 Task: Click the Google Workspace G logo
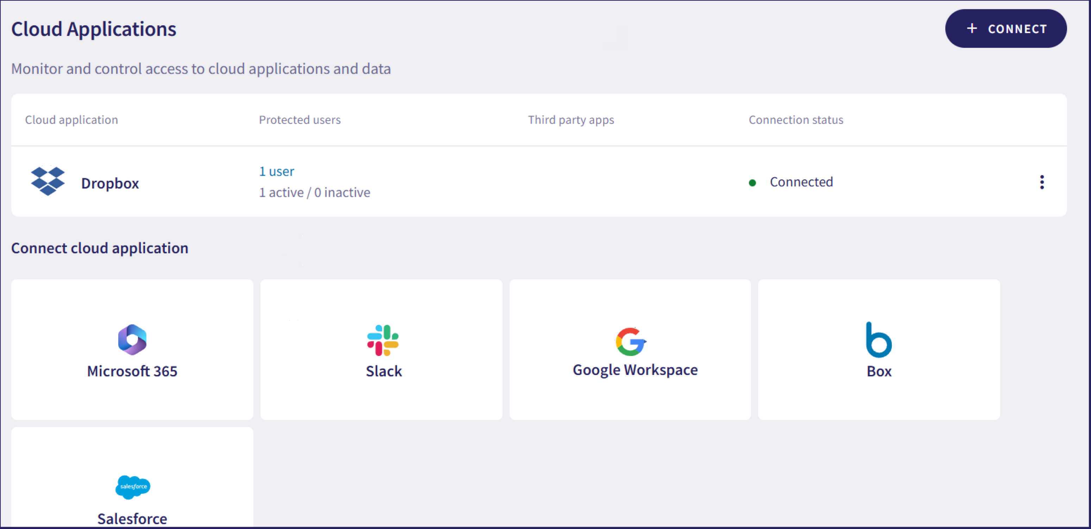pyautogui.click(x=630, y=341)
